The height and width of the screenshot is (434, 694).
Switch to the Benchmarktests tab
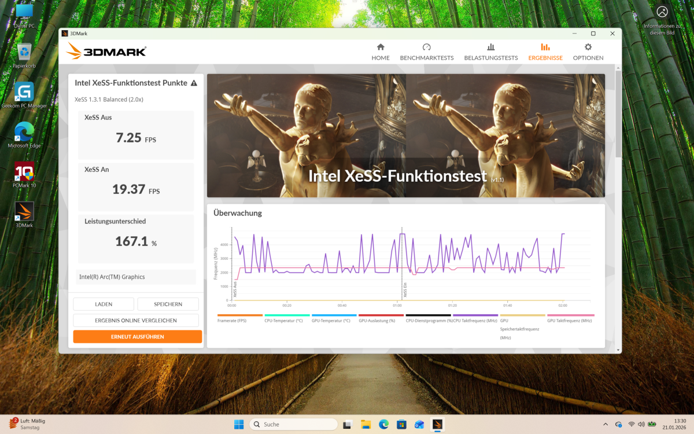coord(427,51)
